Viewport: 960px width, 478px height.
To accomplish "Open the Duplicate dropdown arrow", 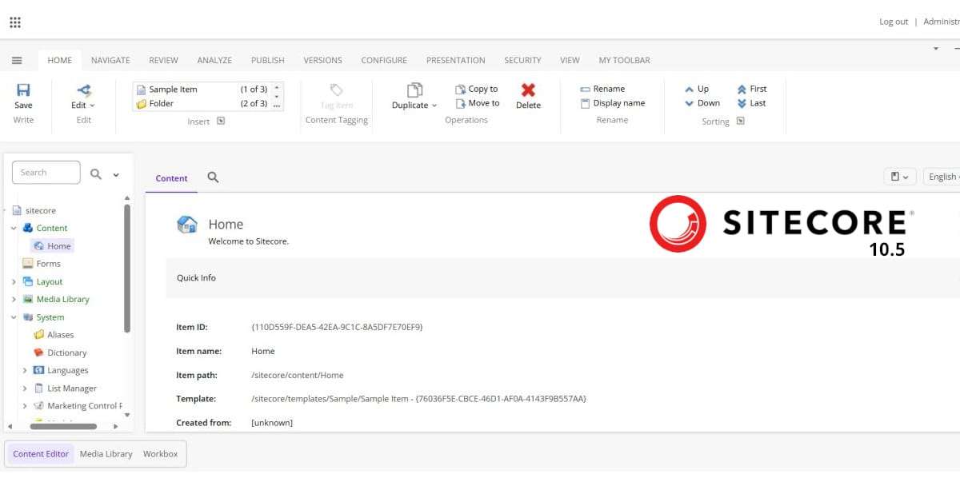I will (x=434, y=106).
